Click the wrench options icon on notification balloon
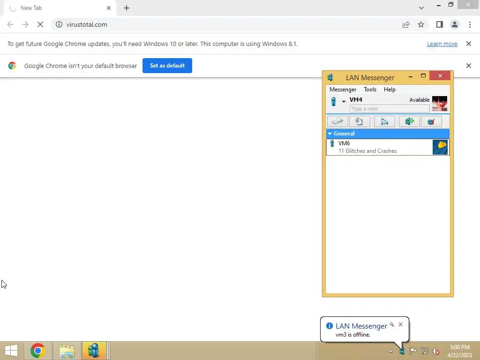The image size is (480, 360). (392, 324)
